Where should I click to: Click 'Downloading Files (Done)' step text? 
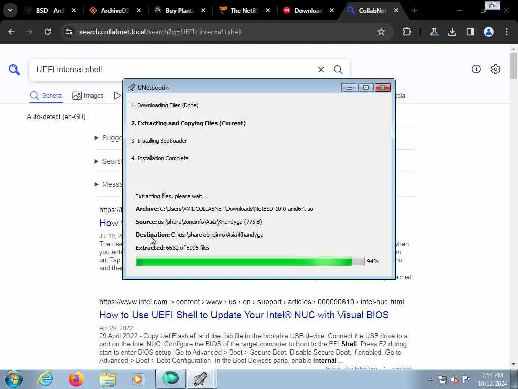coord(165,105)
